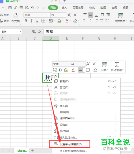Select column G header
This screenshot has width=134, height=154.
[99, 38]
